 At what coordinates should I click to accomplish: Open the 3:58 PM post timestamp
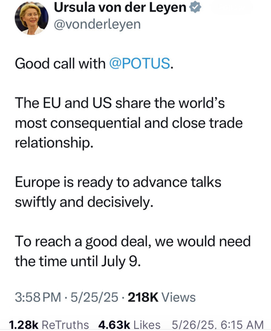point(38,297)
